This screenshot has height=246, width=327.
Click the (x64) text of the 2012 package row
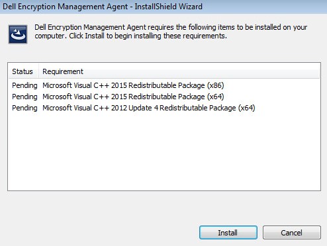247,108
